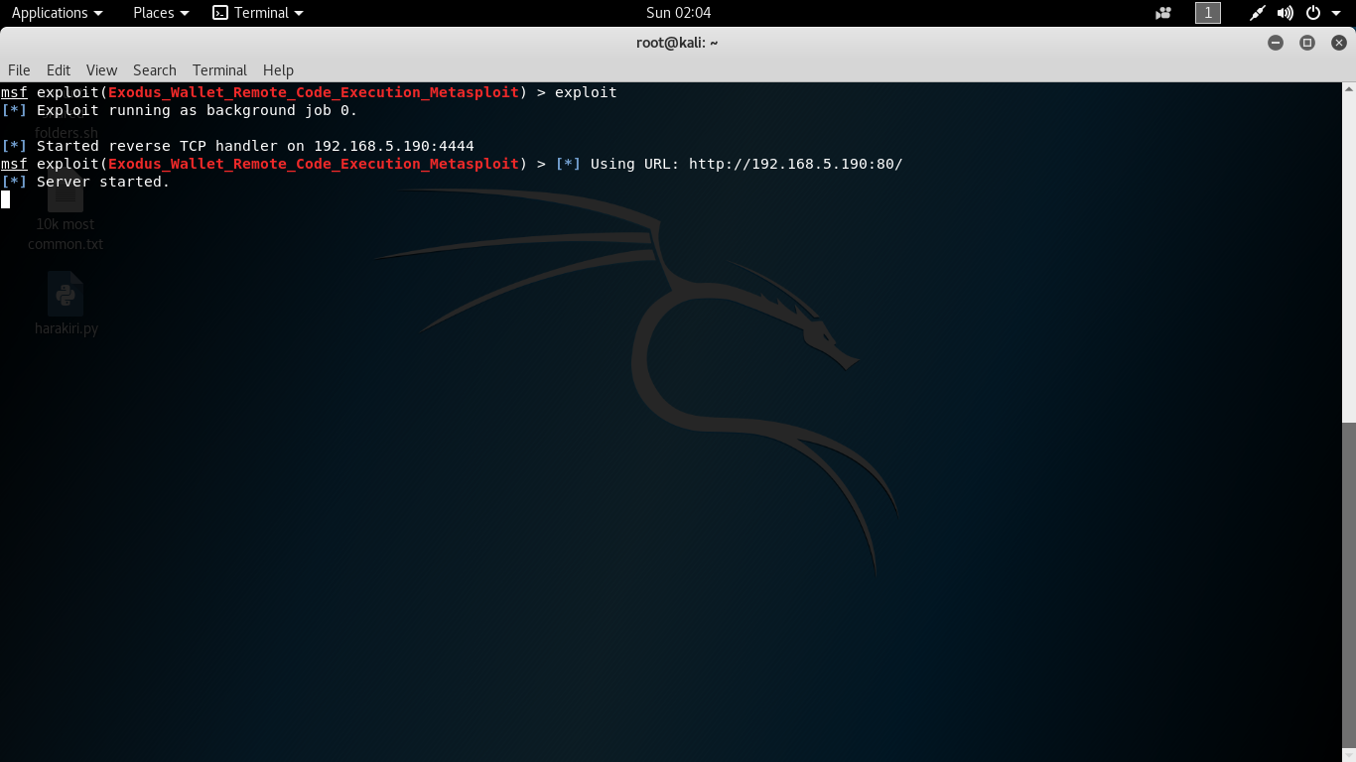Open the Edit menu
This screenshot has height=762, width=1356.
59,70
